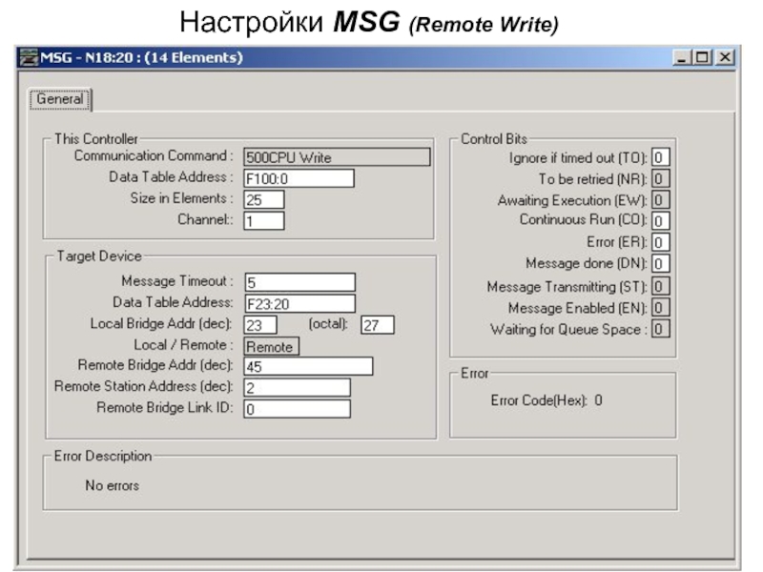The image size is (763, 572).
Task: Click Local Bridge Addr decimal field
Action: click(x=260, y=325)
